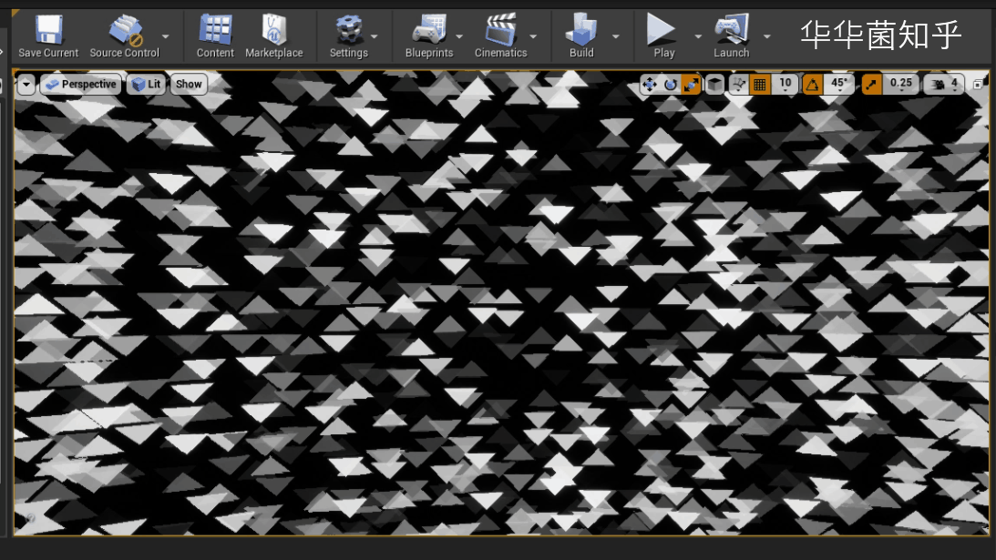The image size is (996, 560).
Task: Open the Content browser
Action: point(215,36)
